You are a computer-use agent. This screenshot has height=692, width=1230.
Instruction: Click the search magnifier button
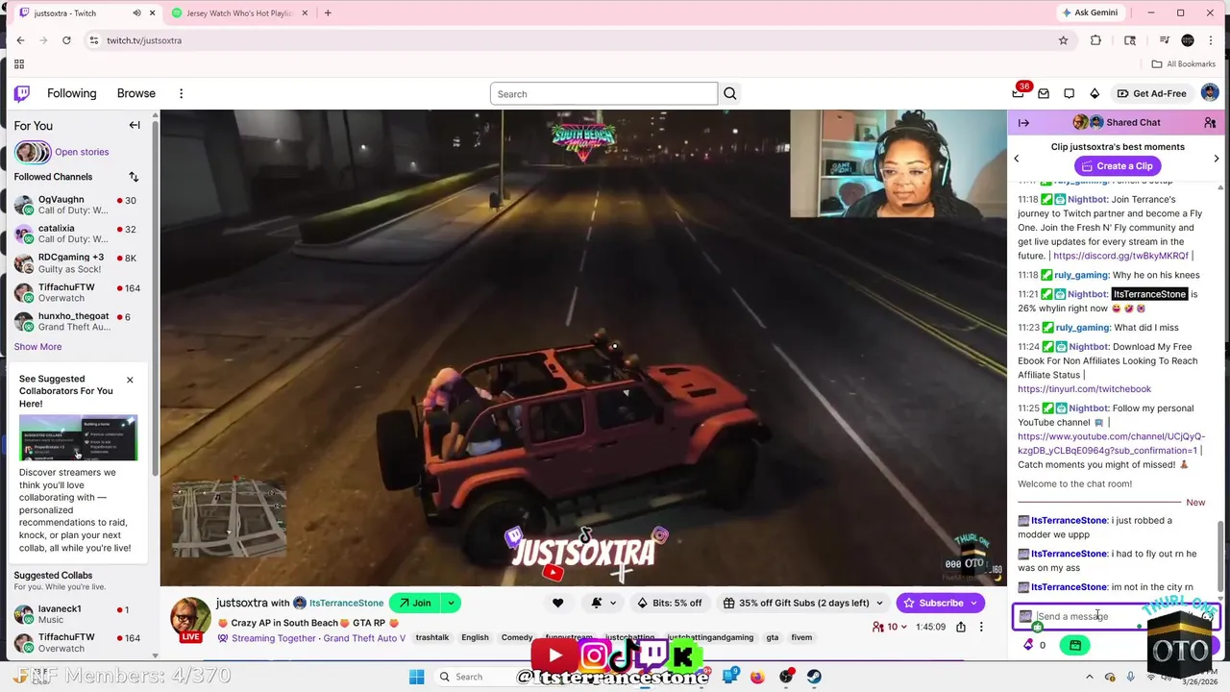tap(730, 93)
